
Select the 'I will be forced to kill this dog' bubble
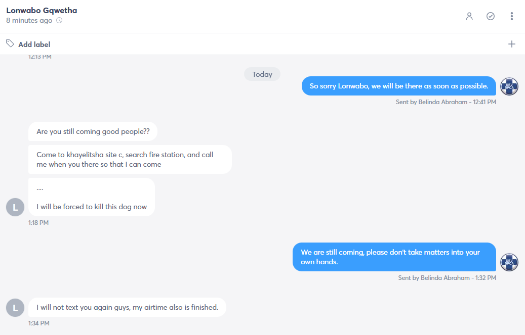tap(92, 197)
